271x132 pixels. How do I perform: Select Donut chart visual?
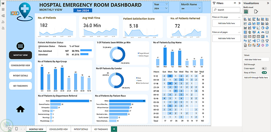tap(267, 28)
